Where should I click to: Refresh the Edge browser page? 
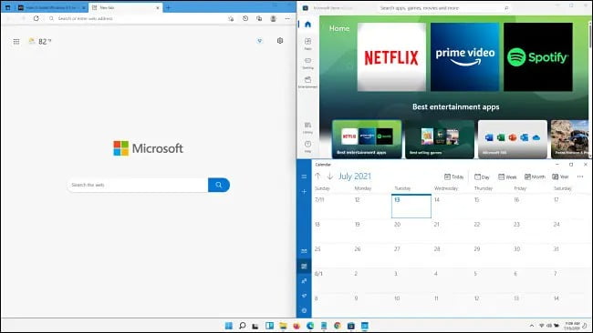pos(36,18)
